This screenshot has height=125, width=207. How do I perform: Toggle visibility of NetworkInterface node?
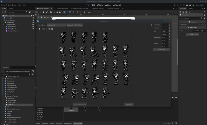click(x=33, y=16)
